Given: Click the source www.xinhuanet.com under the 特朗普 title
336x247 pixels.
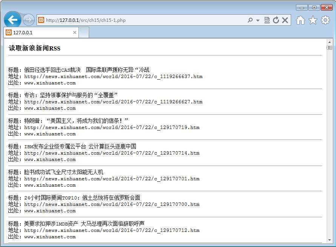Looking at the screenshot, I should tap(50, 134).
